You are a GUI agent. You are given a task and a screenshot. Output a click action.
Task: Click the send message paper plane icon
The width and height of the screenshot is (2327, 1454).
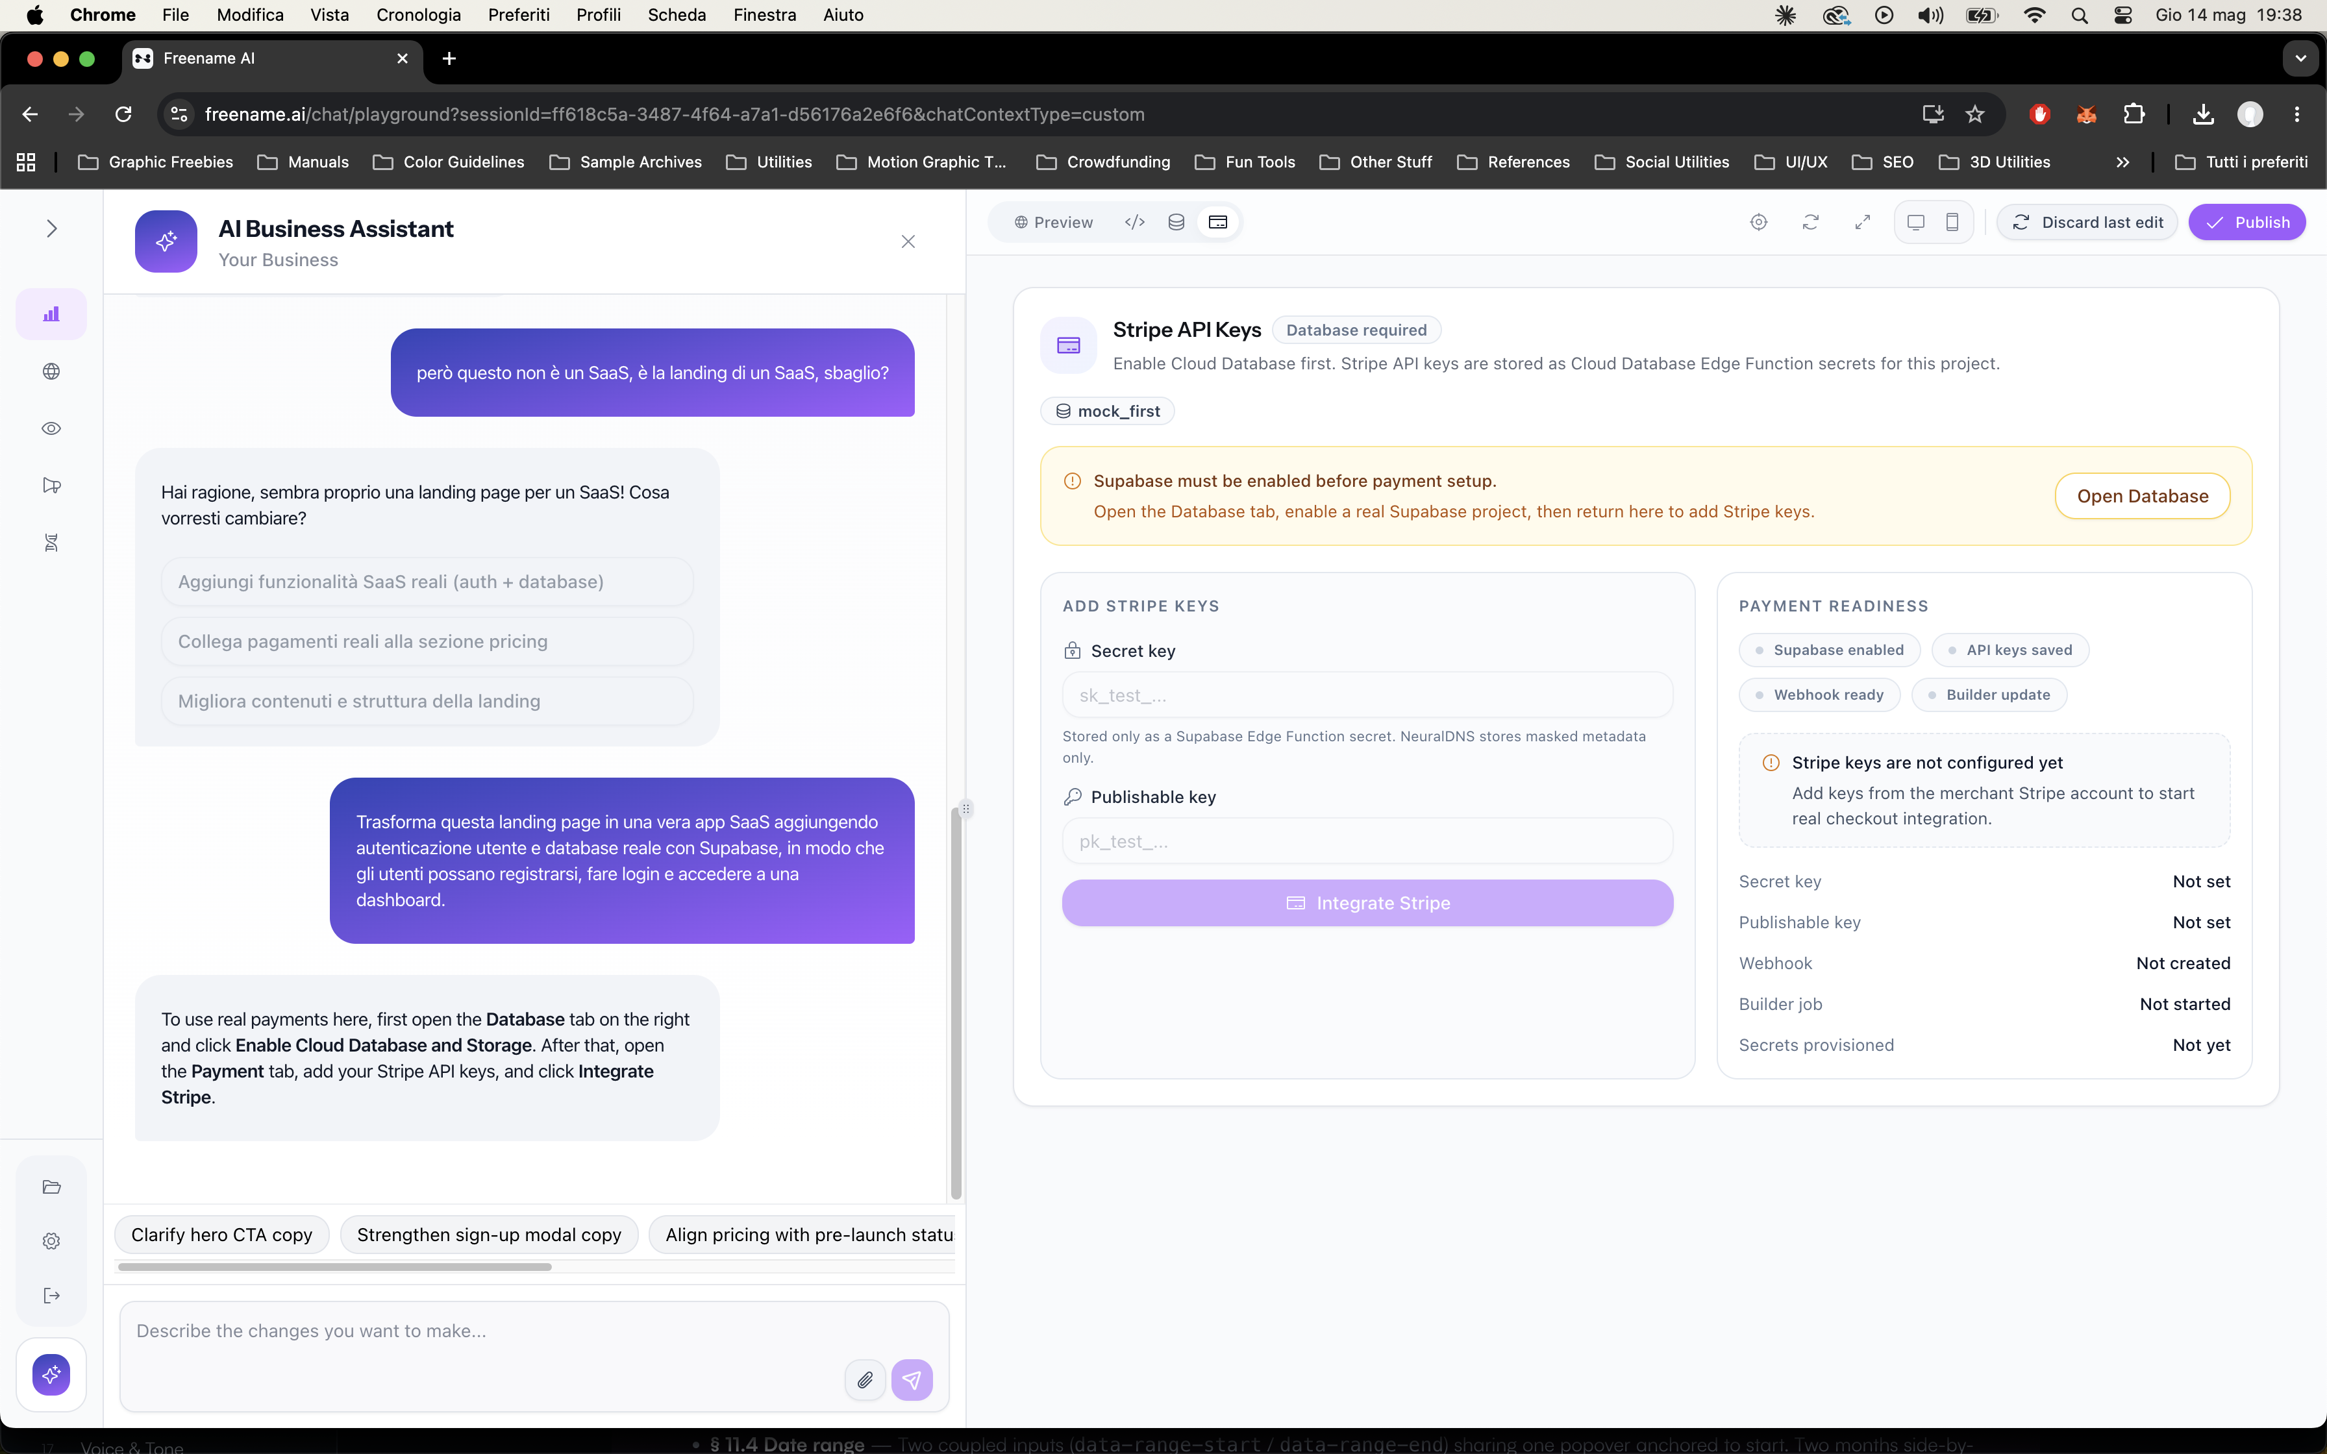[x=912, y=1380]
